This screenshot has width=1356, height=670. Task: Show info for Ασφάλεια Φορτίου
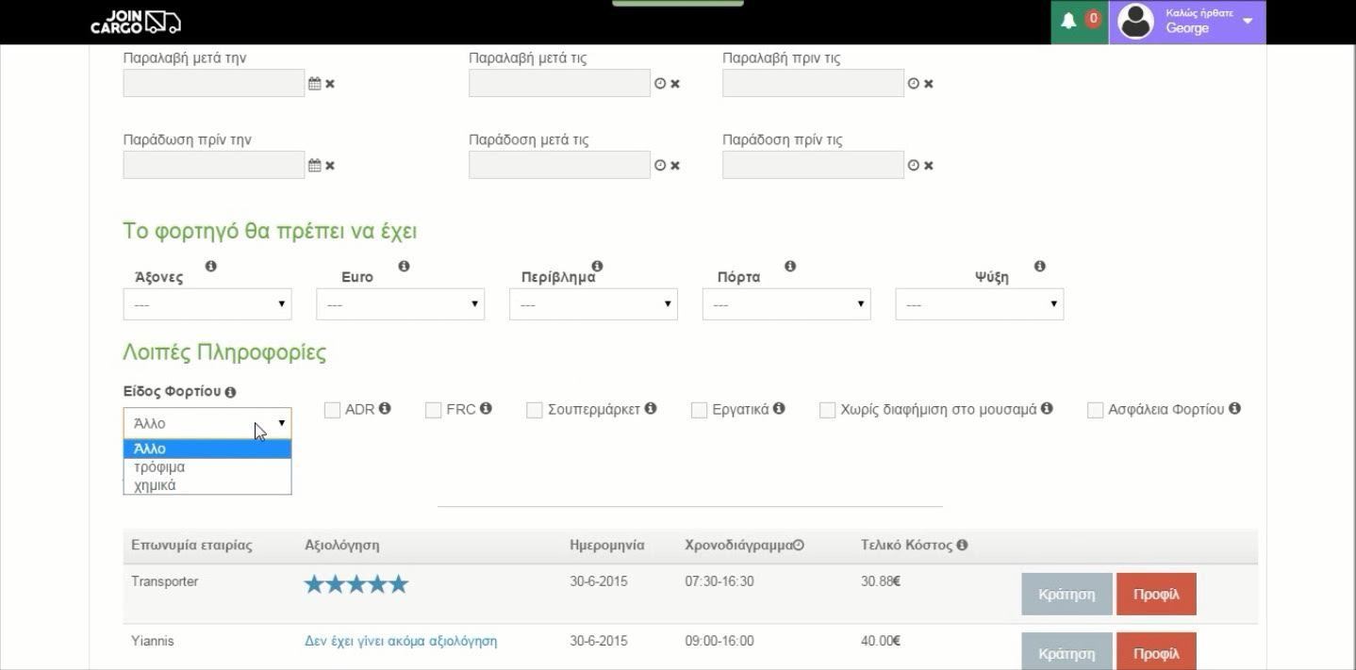(x=1234, y=409)
